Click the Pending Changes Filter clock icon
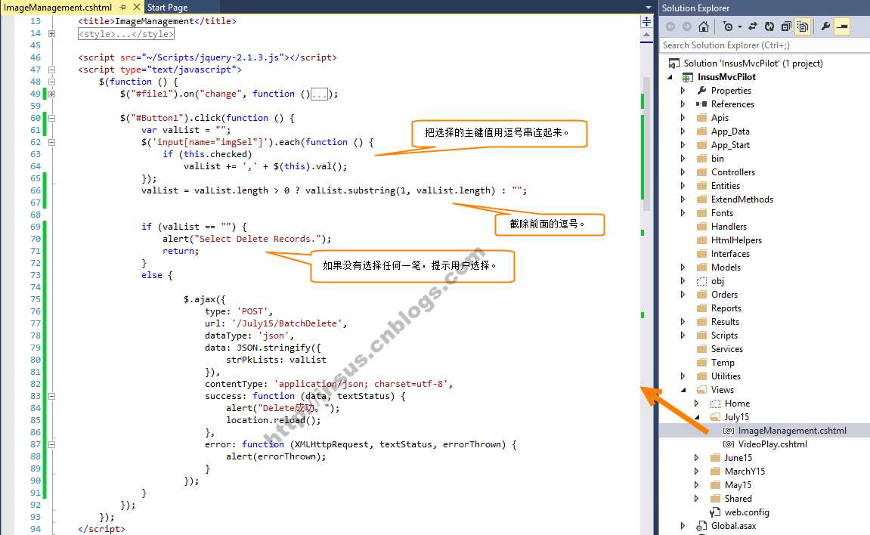870x535 pixels. tap(727, 26)
